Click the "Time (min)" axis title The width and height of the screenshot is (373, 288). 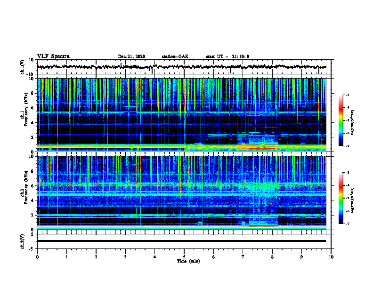click(188, 261)
